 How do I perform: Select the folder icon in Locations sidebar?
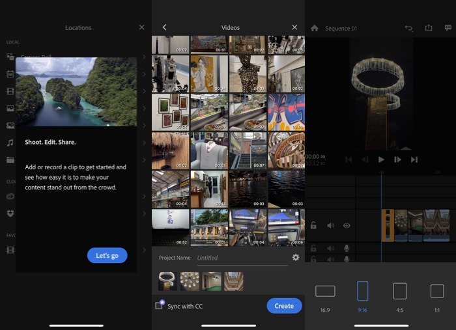tap(10, 159)
